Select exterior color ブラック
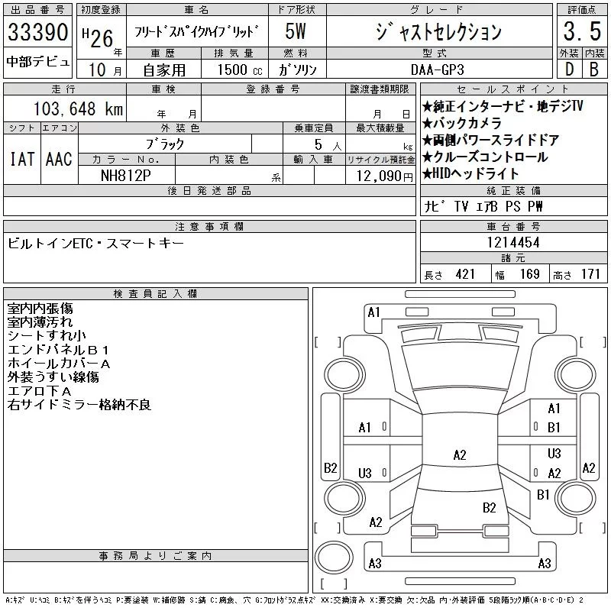Screen dimensions: 611x611 (x=165, y=144)
